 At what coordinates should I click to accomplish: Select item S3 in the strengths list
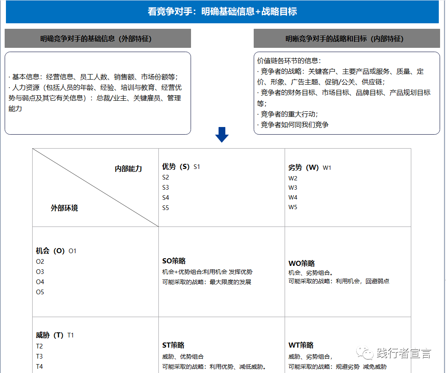click(x=164, y=187)
